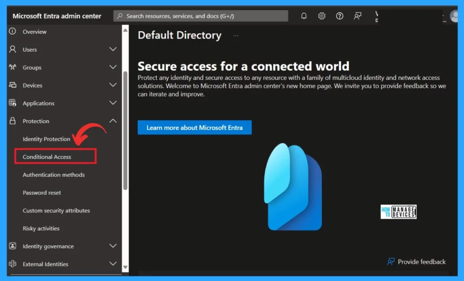Viewport: 464px width, 281px height.
Task: Open Overview in the sidebar
Action: (34, 32)
